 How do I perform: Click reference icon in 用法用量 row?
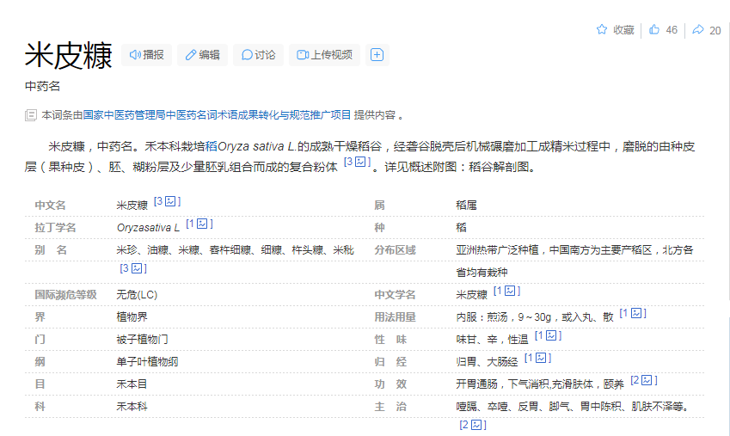click(x=637, y=314)
